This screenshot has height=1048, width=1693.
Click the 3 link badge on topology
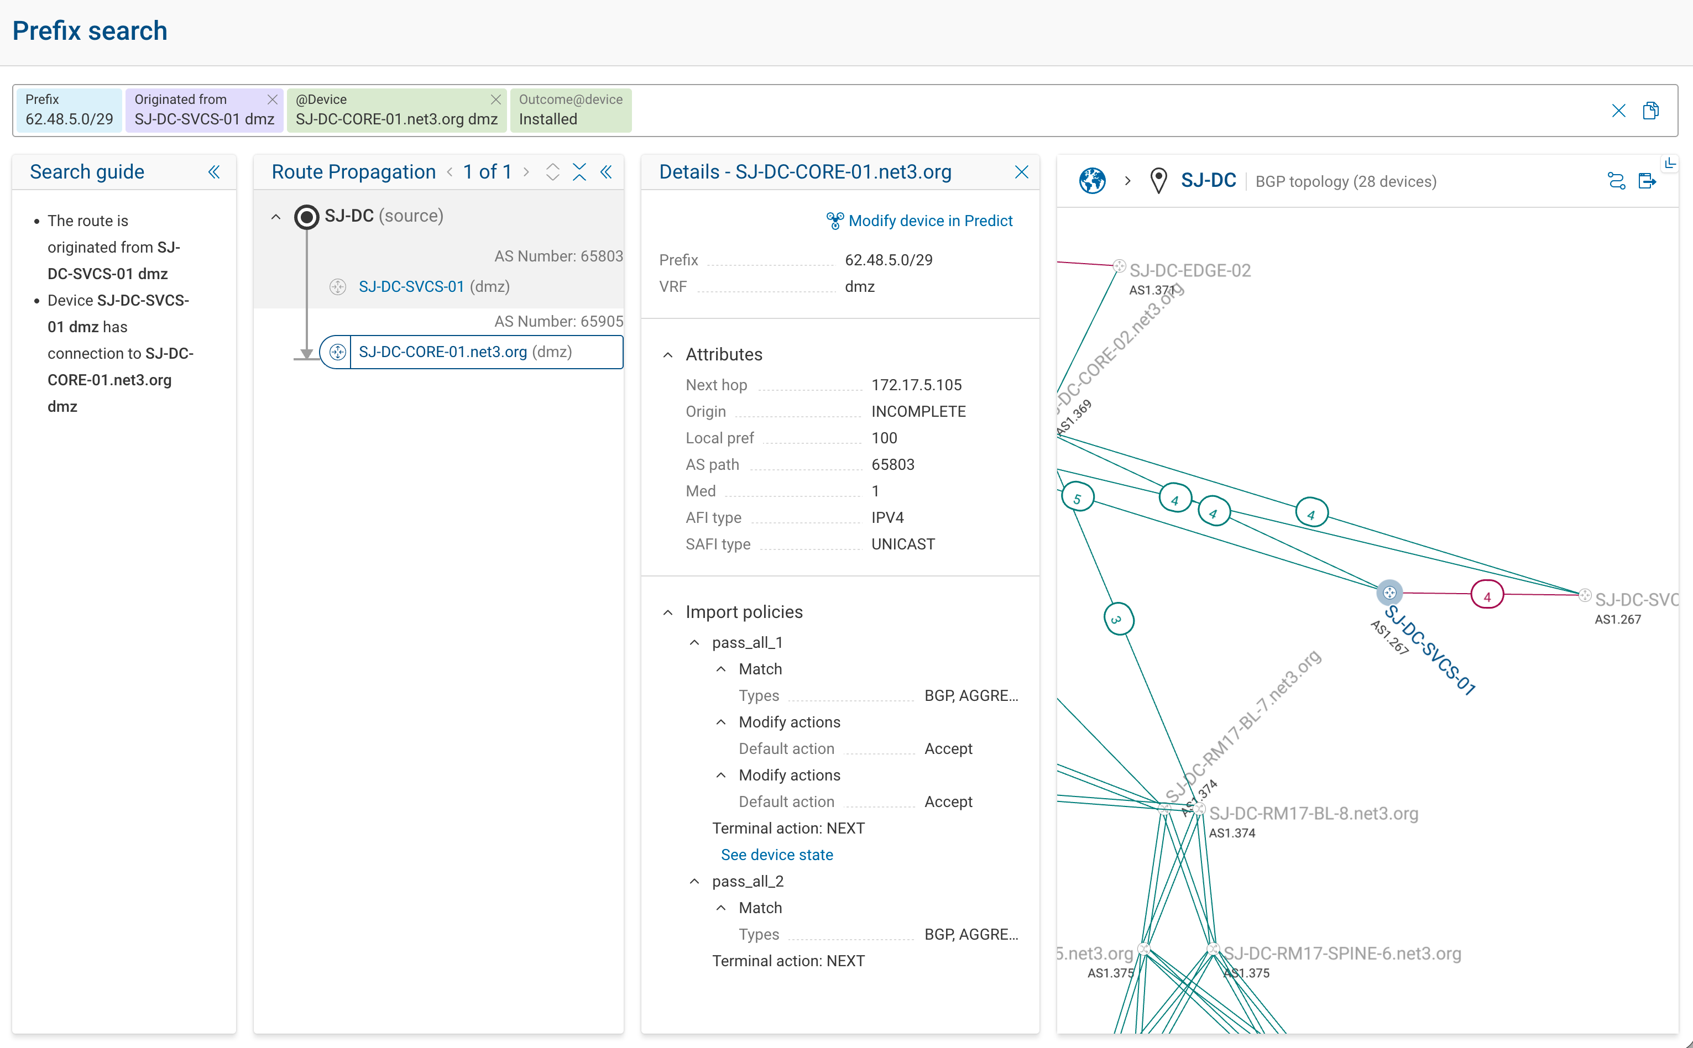(1119, 619)
